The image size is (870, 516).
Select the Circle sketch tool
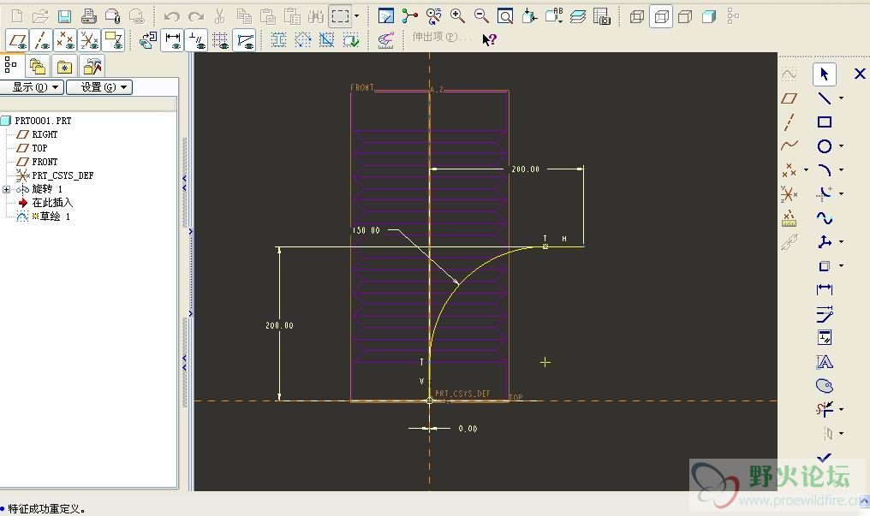825,146
